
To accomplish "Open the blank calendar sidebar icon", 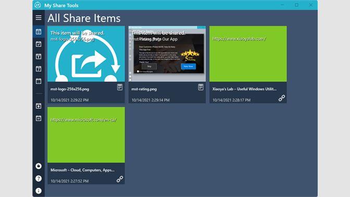I will [39, 81].
